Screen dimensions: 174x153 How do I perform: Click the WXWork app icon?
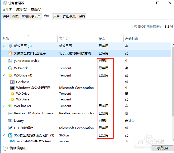10,68
